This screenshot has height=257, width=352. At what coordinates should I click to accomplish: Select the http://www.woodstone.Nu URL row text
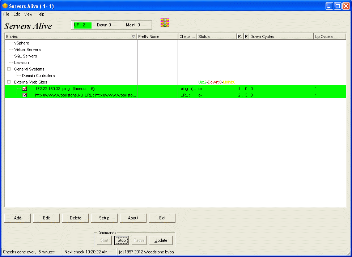point(85,95)
